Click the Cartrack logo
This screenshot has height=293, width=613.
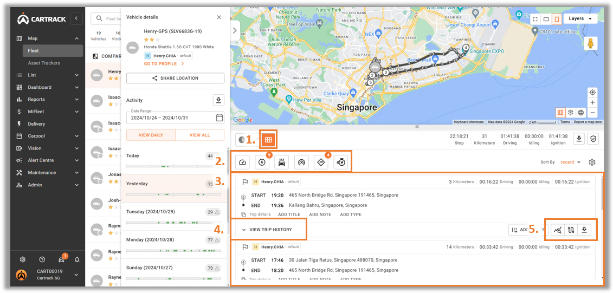40,18
